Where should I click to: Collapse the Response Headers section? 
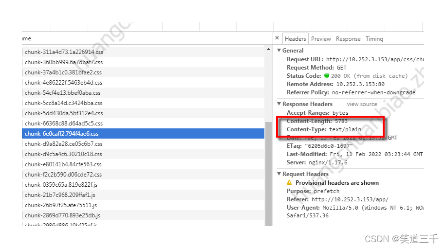(x=279, y=104)
